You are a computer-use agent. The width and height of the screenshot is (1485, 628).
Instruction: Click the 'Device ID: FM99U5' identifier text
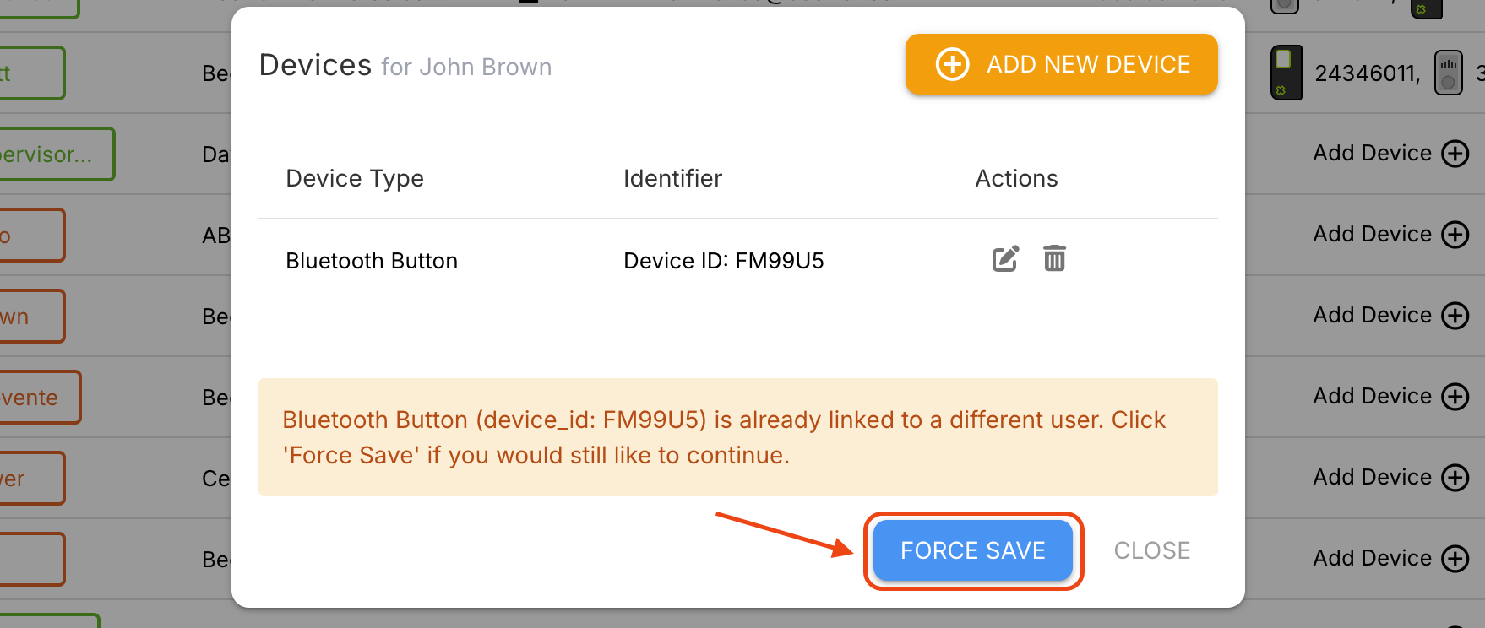[723, 261]
